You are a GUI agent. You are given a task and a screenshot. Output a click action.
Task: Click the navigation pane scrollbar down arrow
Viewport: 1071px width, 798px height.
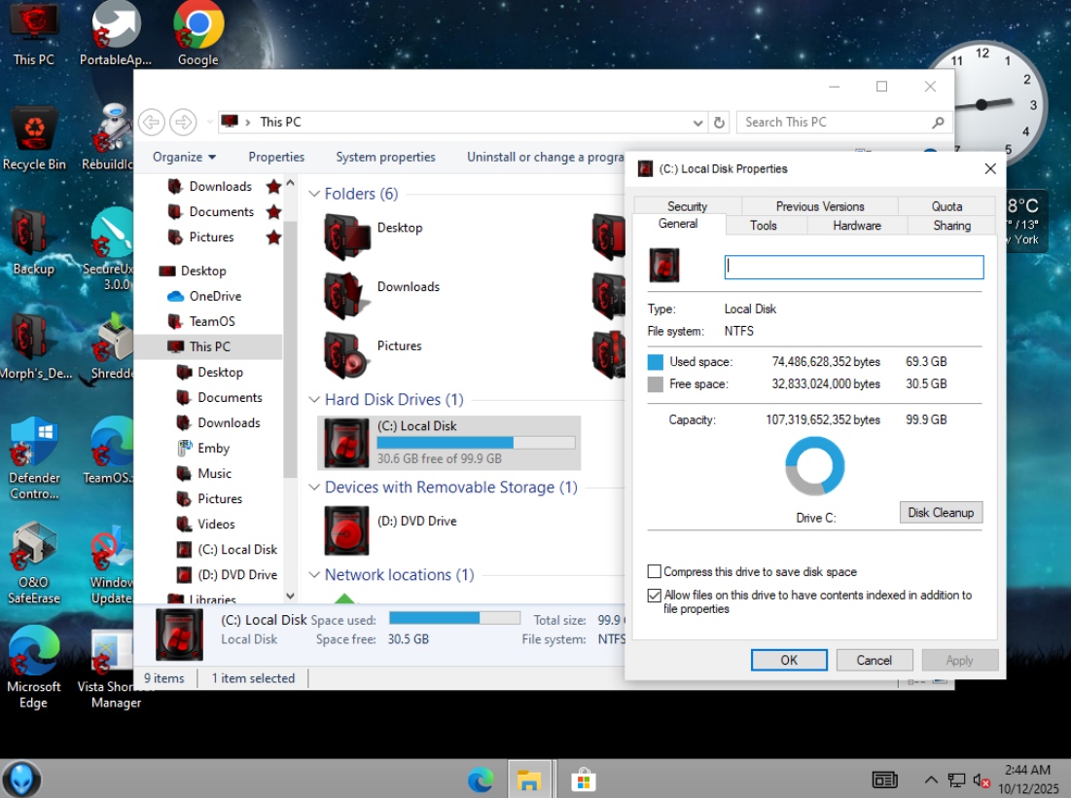pyautogui.click(x=290, y=596)
